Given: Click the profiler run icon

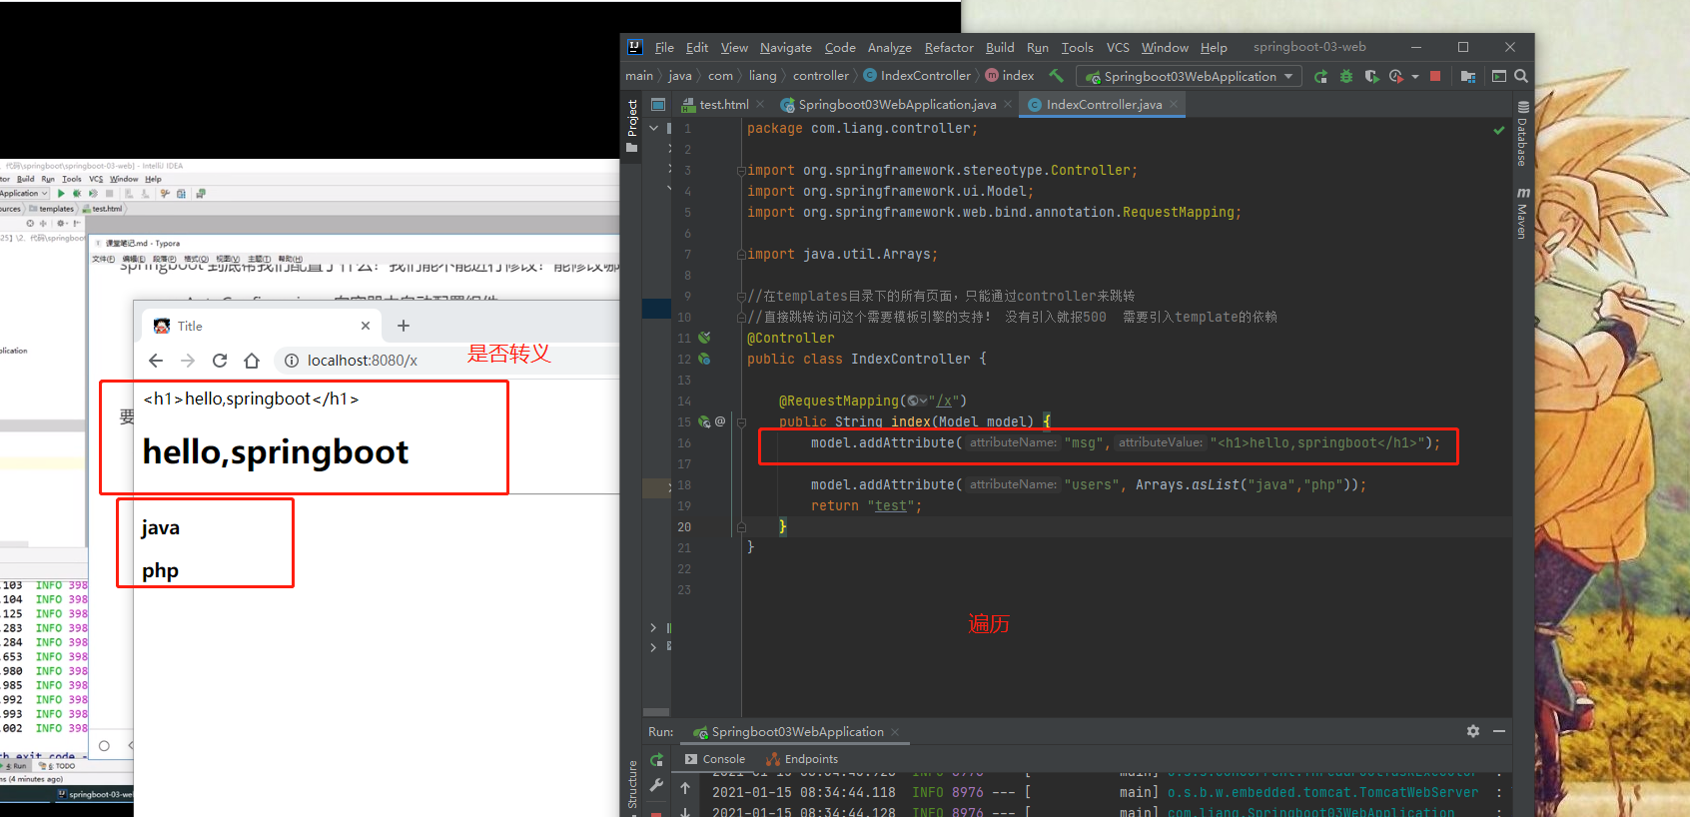Looking at the screenshot, I should click(1396, 76).
